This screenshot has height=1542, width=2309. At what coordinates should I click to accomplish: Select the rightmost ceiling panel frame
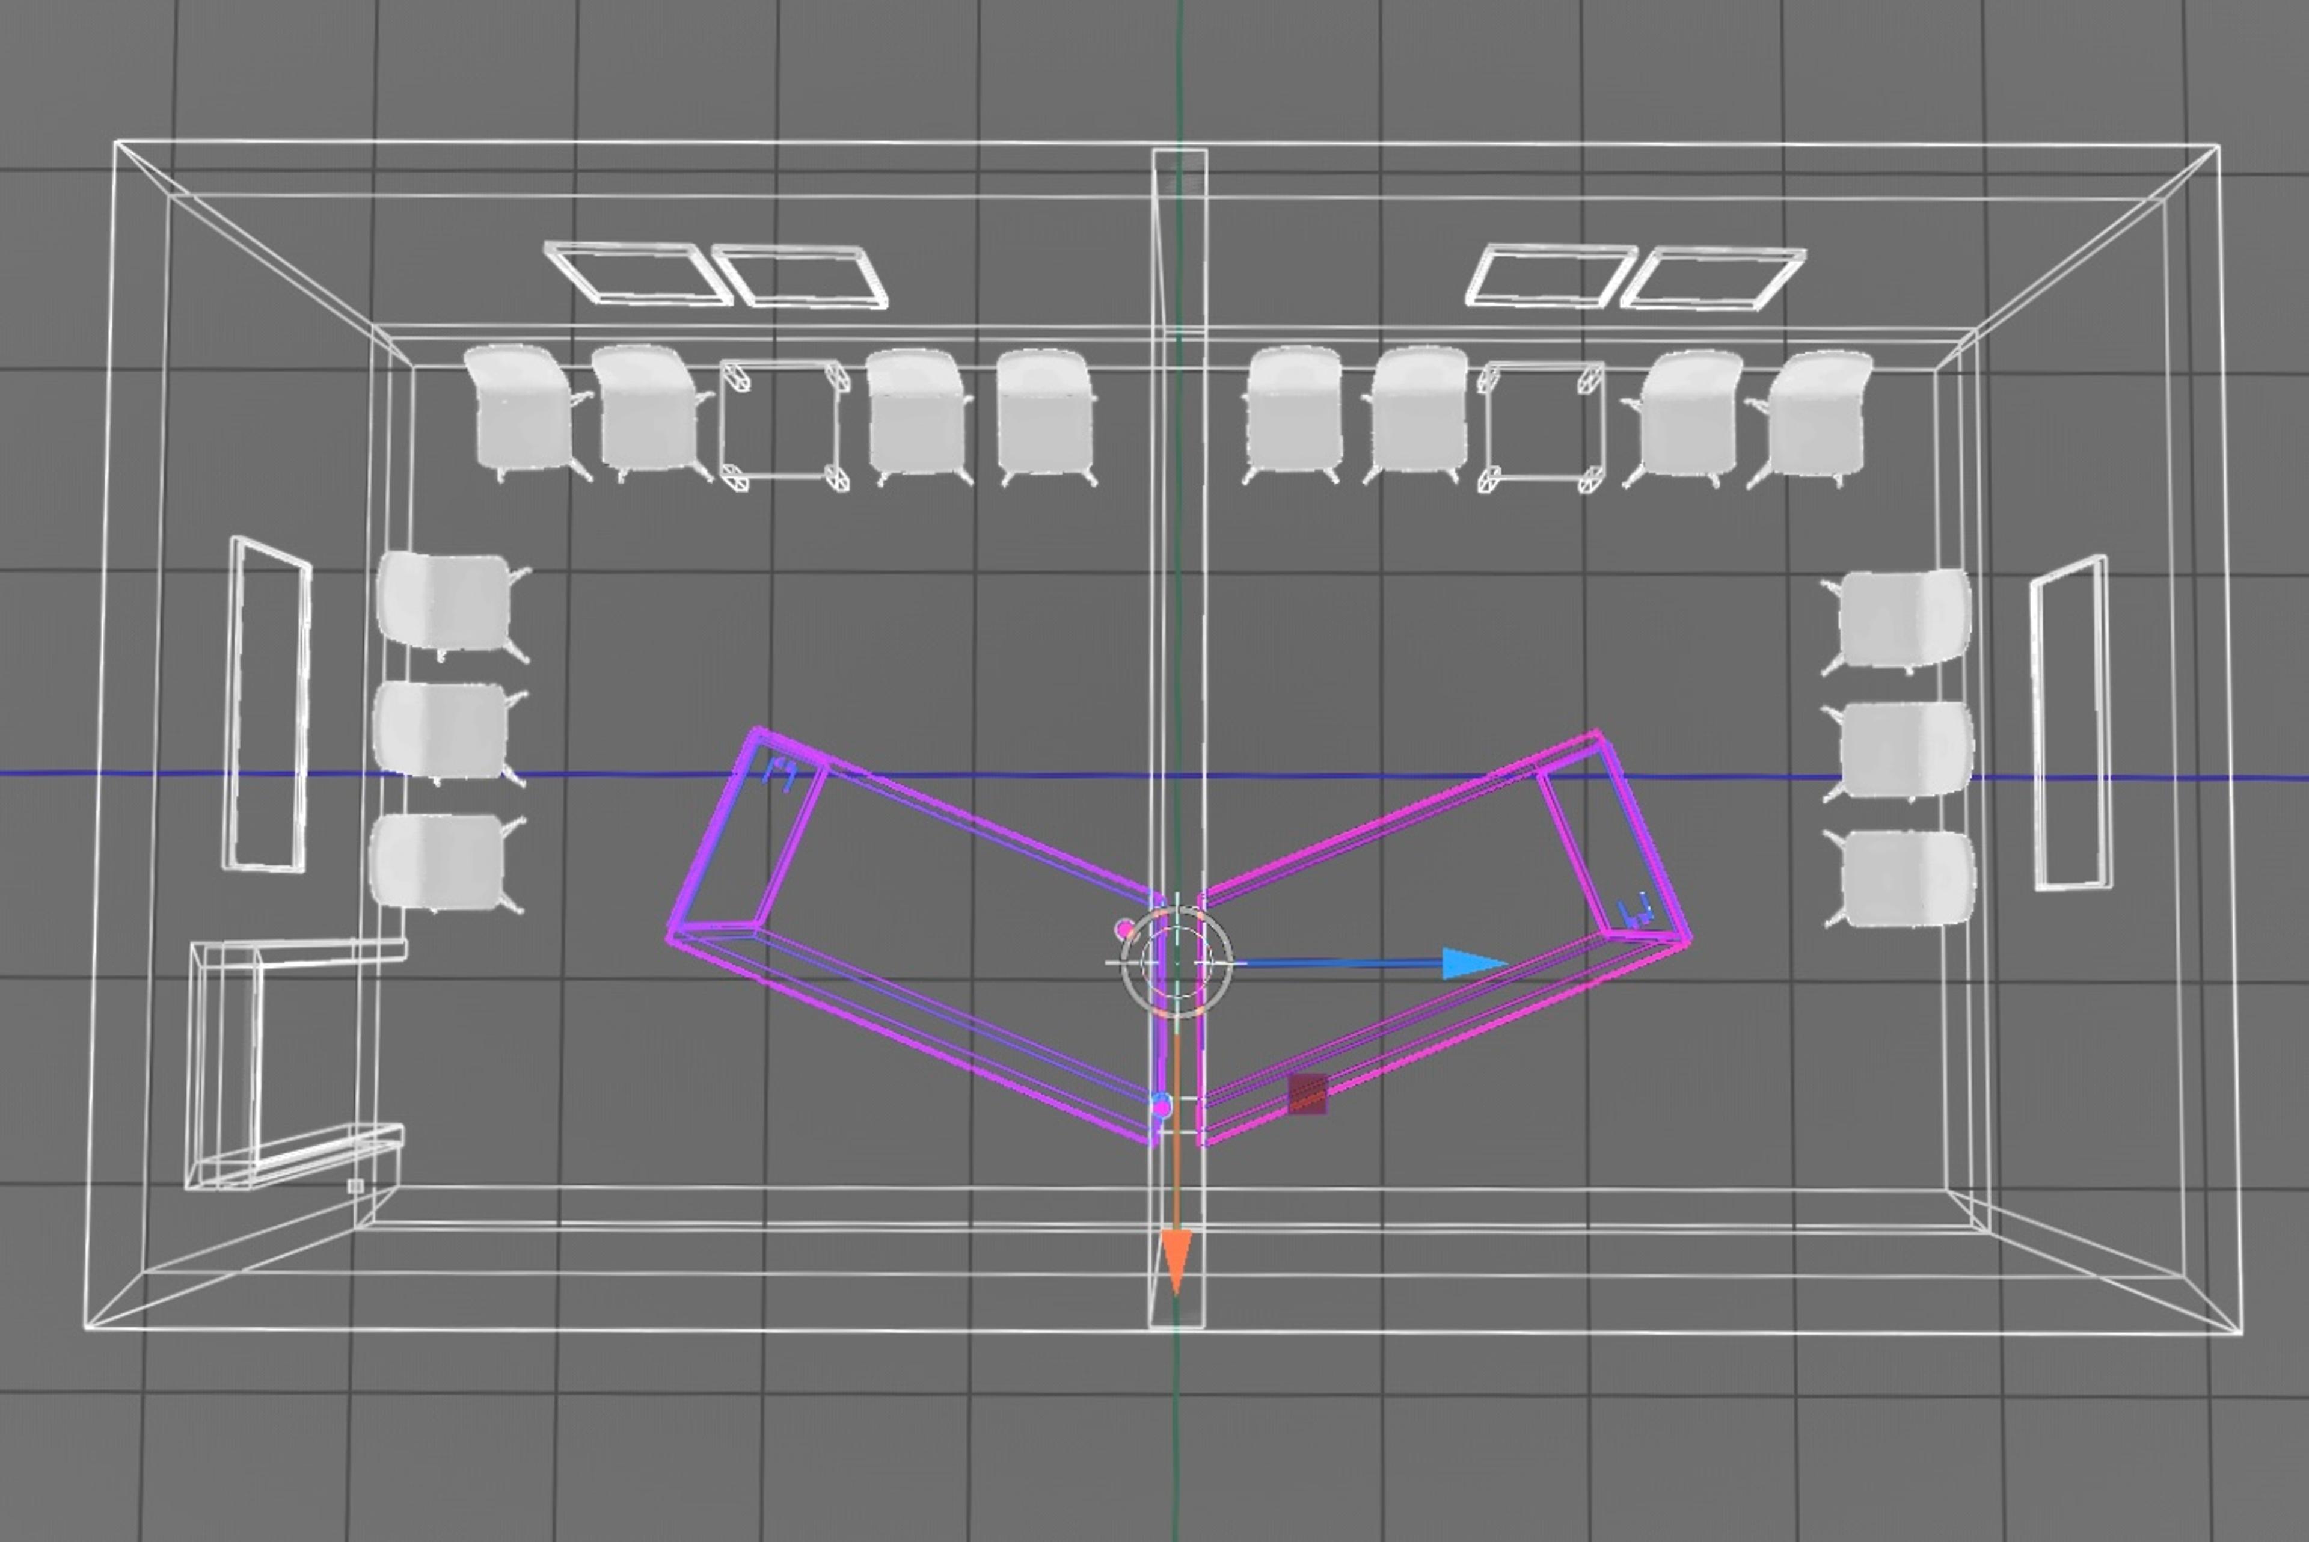click(x=1713, y=278)
